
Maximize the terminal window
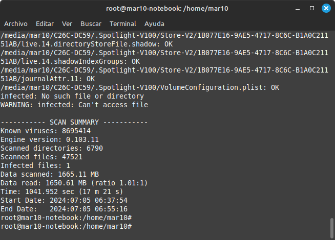point(312,9)
